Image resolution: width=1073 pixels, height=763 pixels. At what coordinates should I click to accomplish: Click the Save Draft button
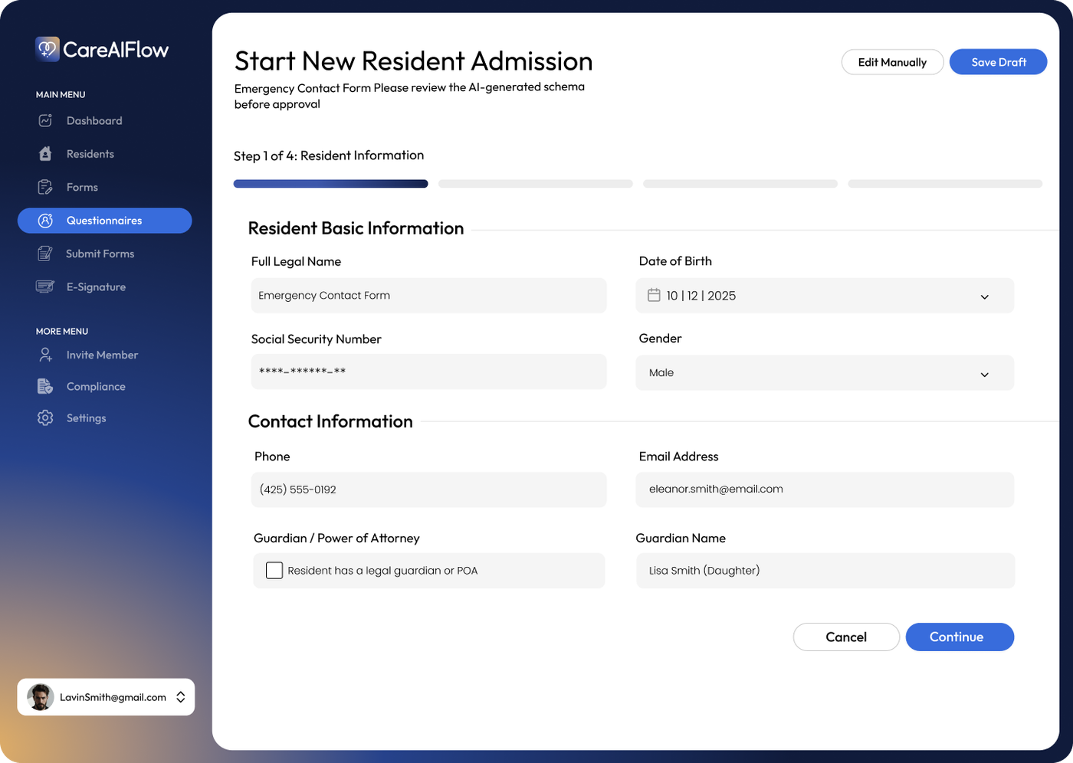click(999, 62)
